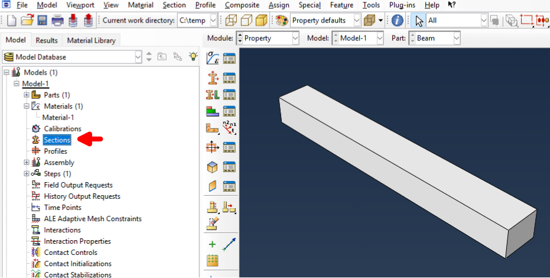This screenshot has height=278, width=550.
Task: Switch to the Results tab
Action: (x=47, y=40)
